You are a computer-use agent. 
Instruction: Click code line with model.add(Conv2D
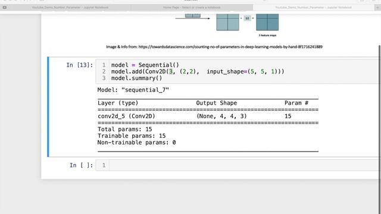(x=197, y=71)
